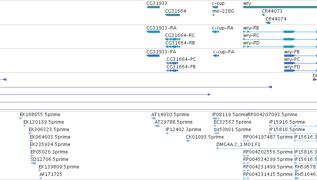Select the wry-RB transcript label
The height and width of the screenshot is (180, 317).
[x=251, y=28]
